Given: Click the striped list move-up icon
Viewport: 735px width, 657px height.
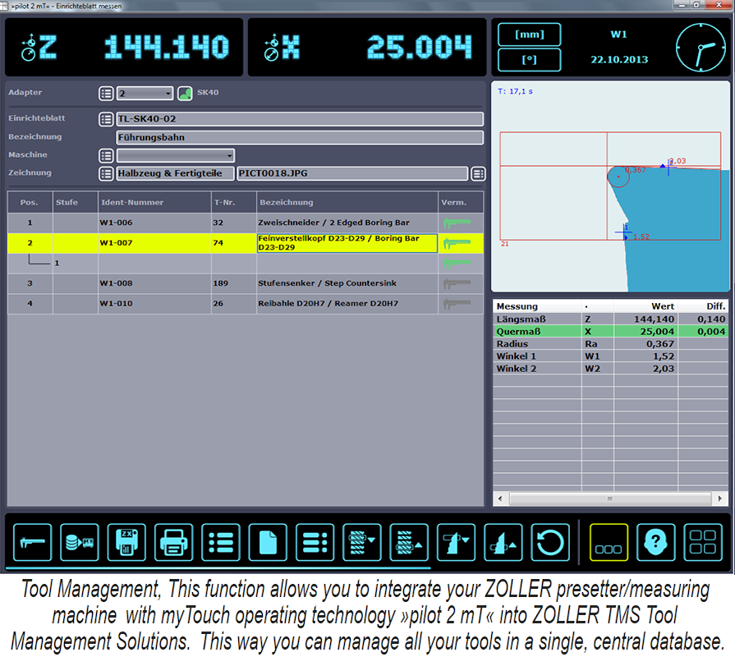Looking at the screenshot, I should pyautogui.click(x=409, y=542).
